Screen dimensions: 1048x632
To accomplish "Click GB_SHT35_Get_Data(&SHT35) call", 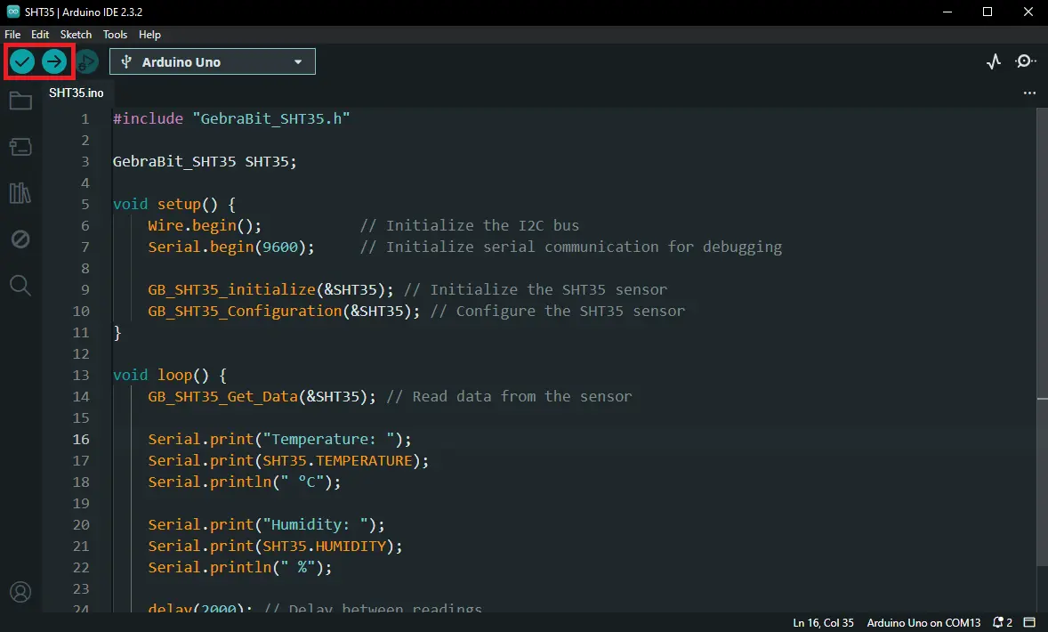I will point(262,397).
